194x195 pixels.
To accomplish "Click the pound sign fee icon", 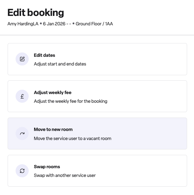I will coord(22,96).
